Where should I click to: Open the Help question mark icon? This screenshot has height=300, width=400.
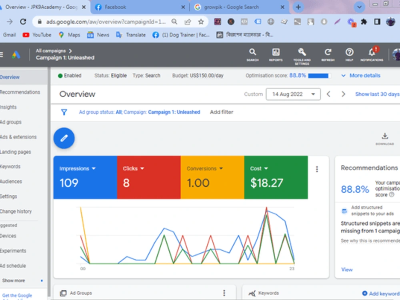(x=349, y=54)
